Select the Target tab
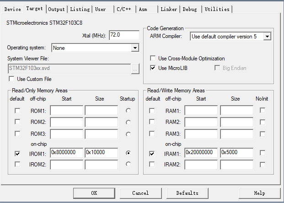This screenshot has height=203, width=284. tap(34, 9)
